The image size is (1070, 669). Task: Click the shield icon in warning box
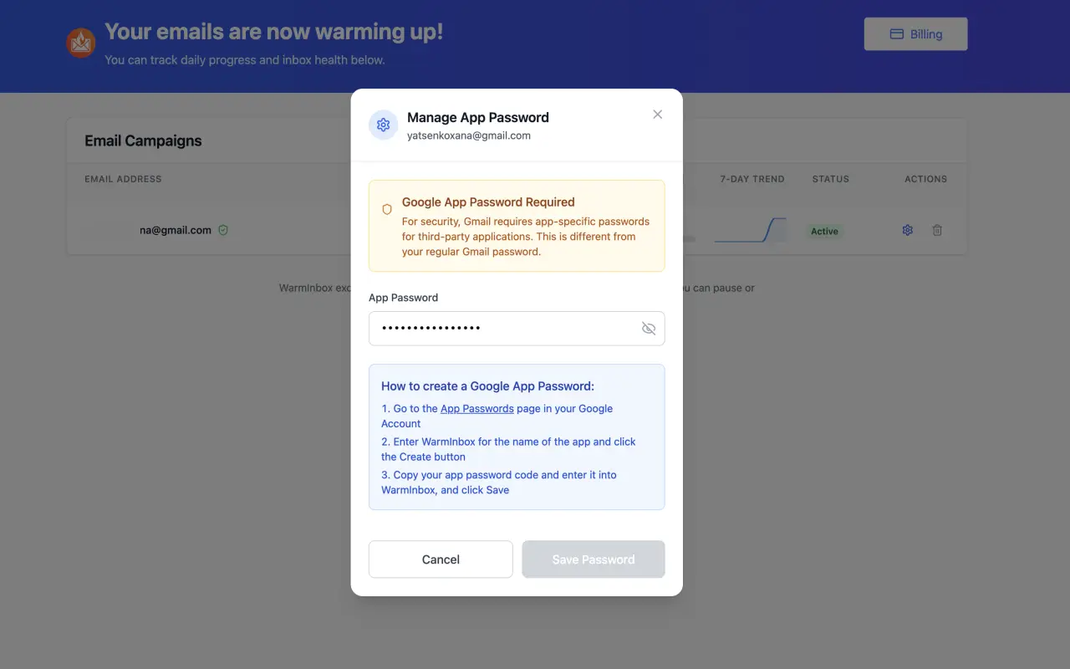[x=387, y=209]
